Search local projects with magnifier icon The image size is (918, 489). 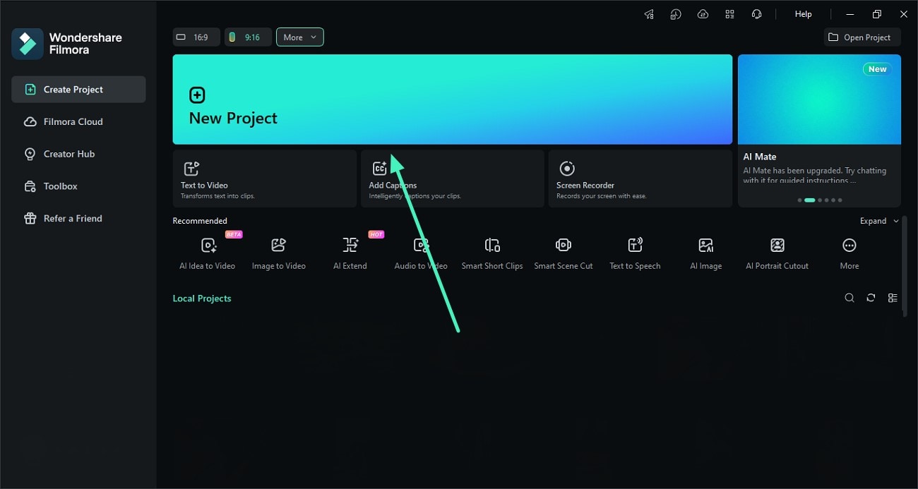click(x=850, y=298)
